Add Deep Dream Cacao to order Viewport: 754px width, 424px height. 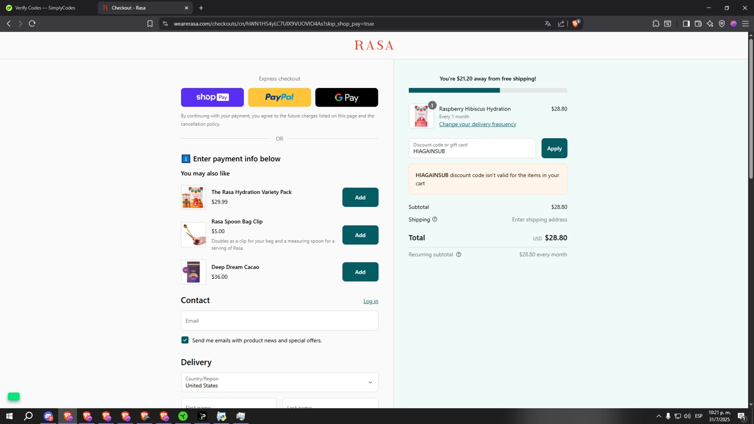pyautogui.click(x=360, y=272)
